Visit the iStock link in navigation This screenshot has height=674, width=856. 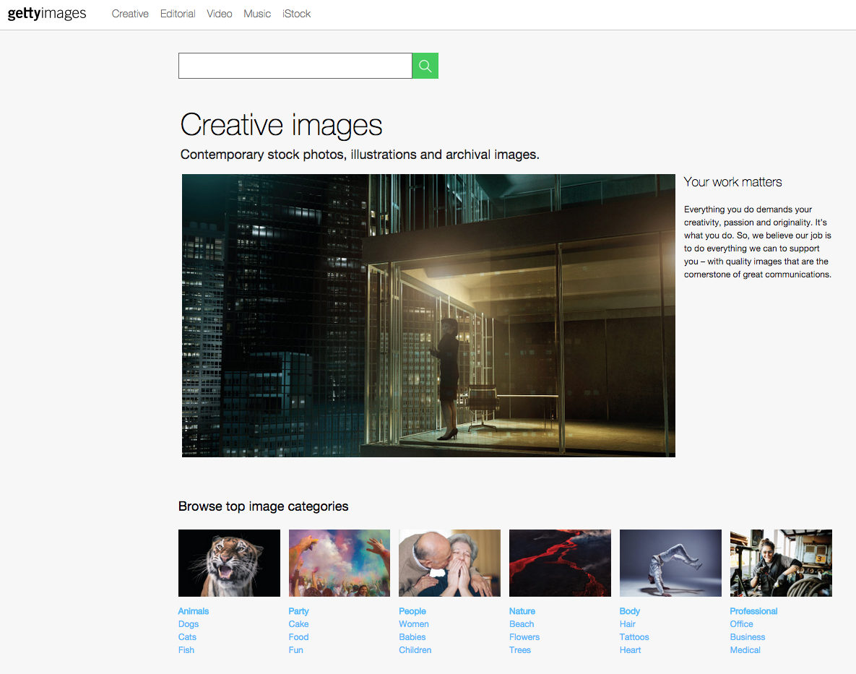pos(297,14)
